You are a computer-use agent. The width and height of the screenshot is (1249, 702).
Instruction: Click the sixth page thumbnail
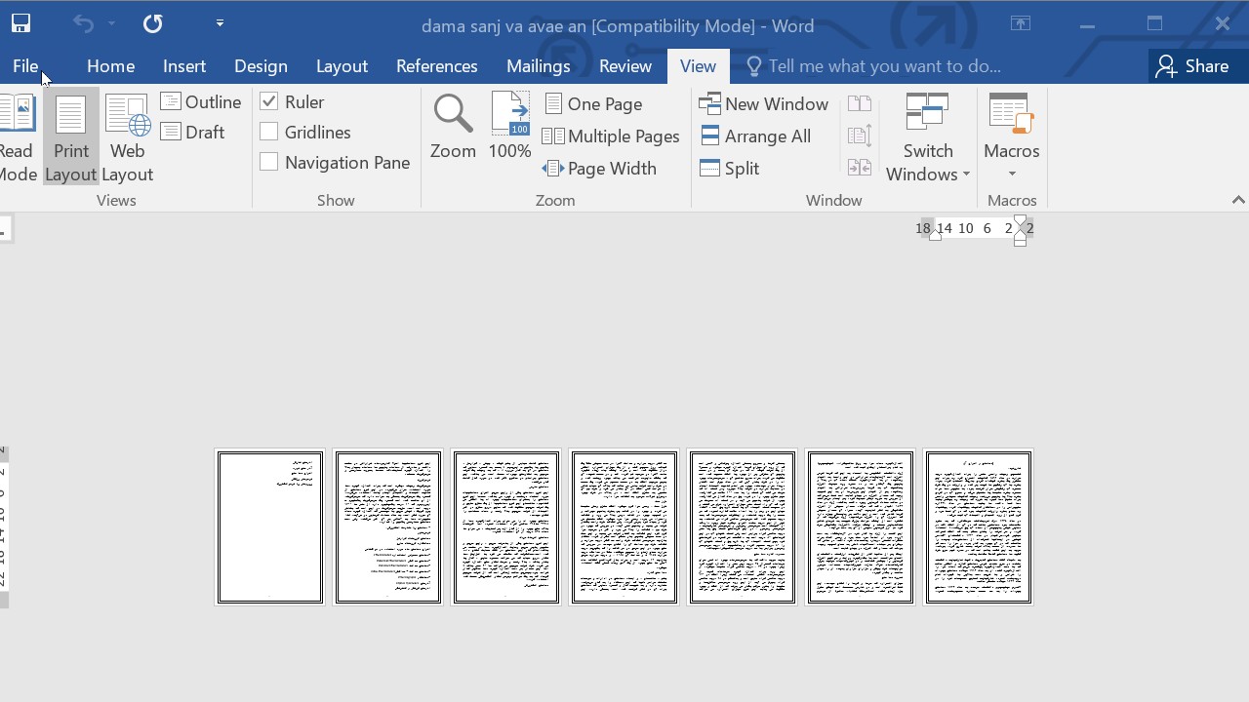861,526
